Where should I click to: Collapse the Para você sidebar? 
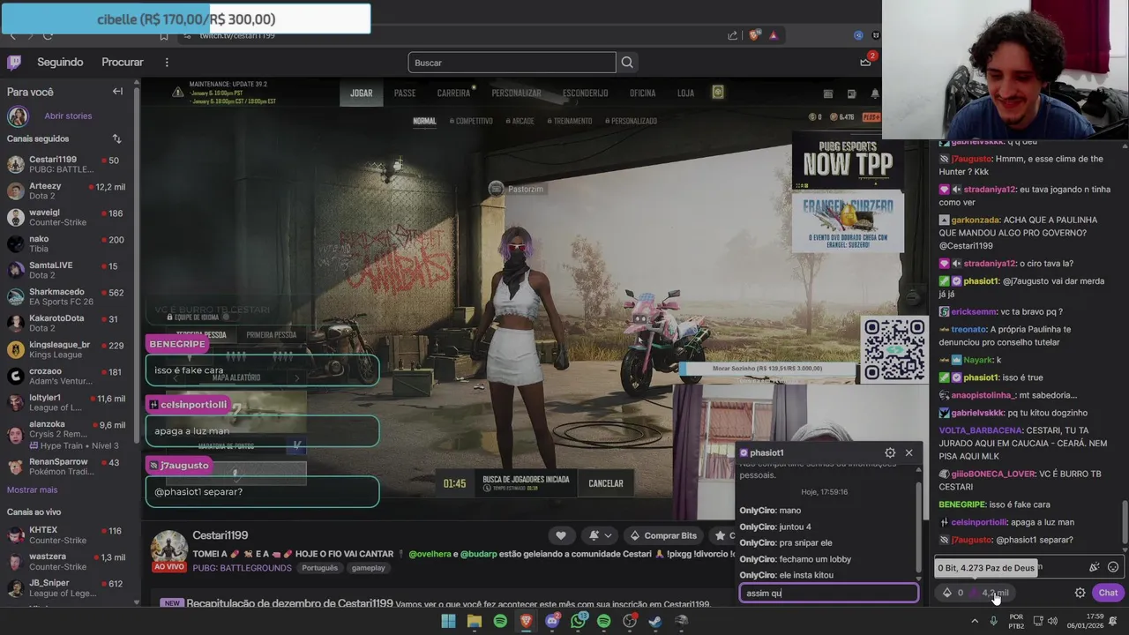coord(117,92)
